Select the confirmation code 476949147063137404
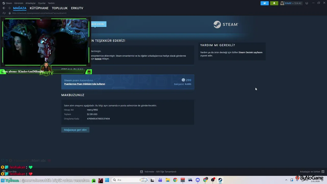Screen dimensions: 327x184 98,119
